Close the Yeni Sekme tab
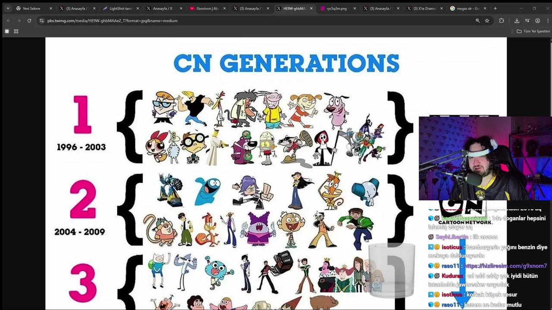 pyautogui.click(x=50, y=9)
